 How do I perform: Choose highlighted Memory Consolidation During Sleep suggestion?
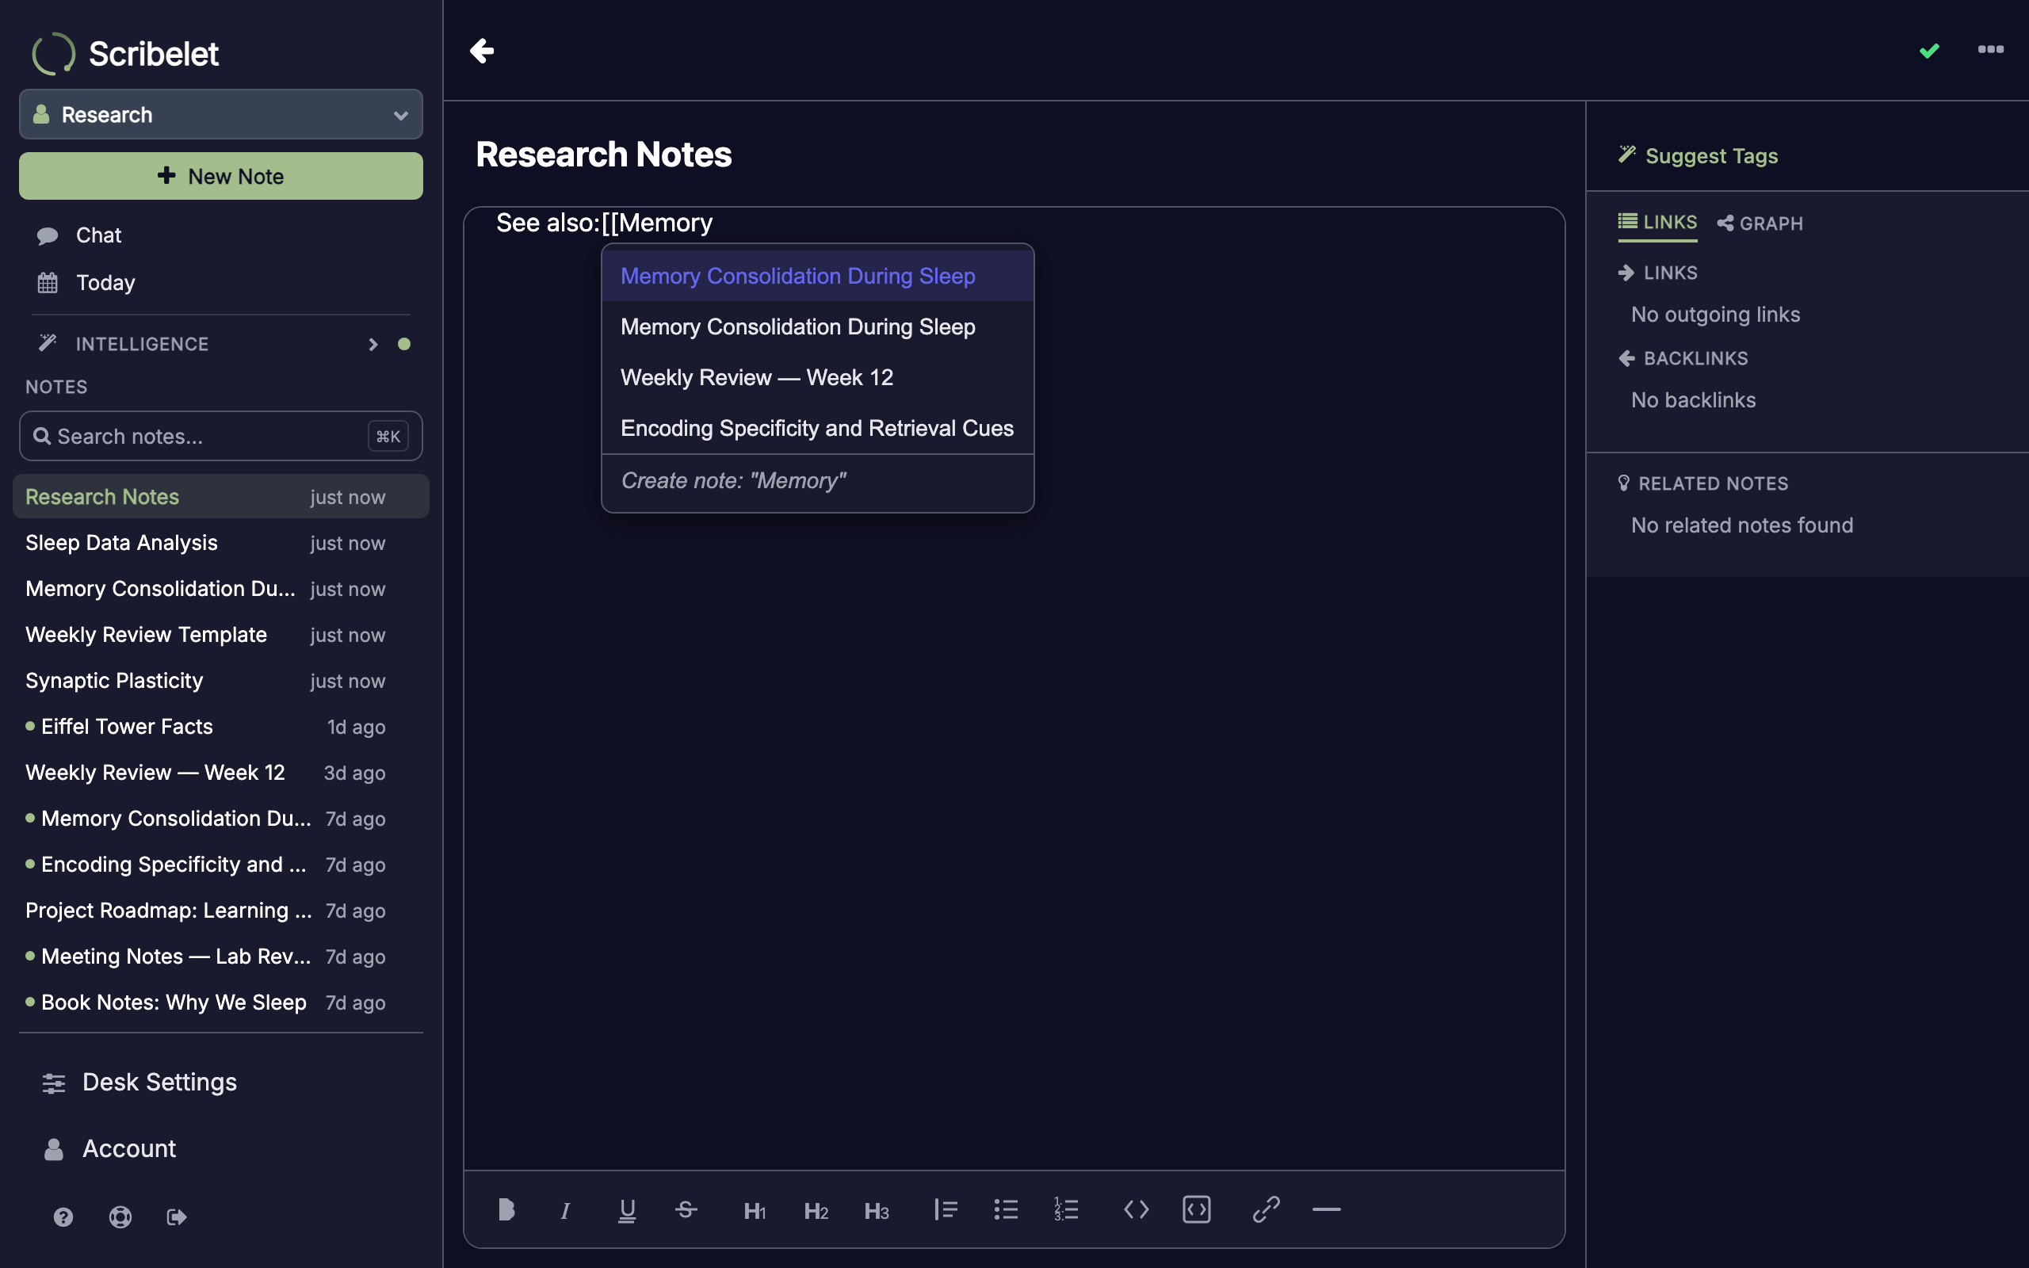pos(817,276)
